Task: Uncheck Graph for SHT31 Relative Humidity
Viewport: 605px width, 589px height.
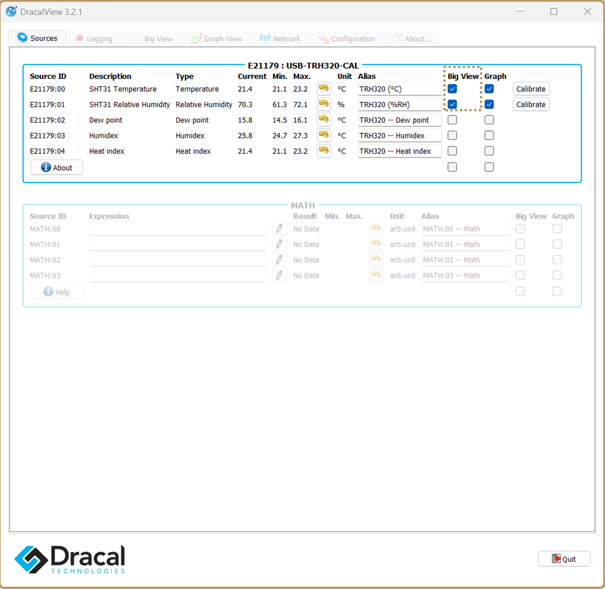Action: click(x=489, y=104)
